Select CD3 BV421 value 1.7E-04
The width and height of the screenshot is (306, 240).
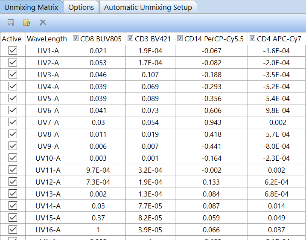pos(150,63)
